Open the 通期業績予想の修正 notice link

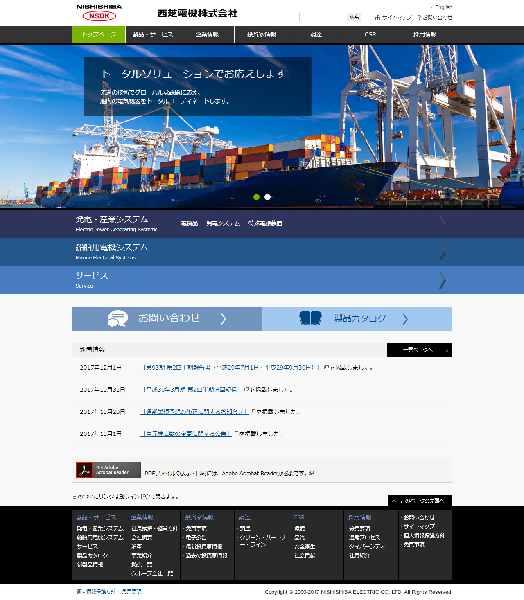pos(195,412)
